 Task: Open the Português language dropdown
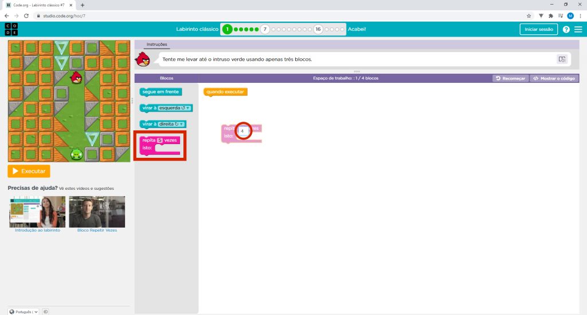coord(24,312)
